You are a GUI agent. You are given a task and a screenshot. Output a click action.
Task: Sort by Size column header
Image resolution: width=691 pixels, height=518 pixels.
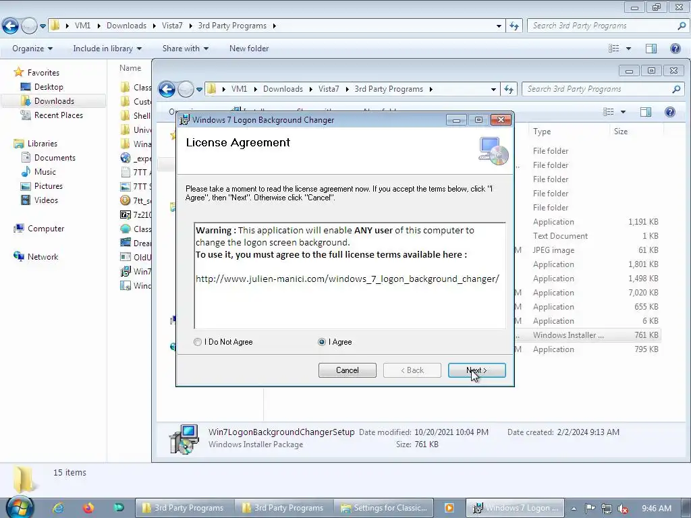pos(621,132)
